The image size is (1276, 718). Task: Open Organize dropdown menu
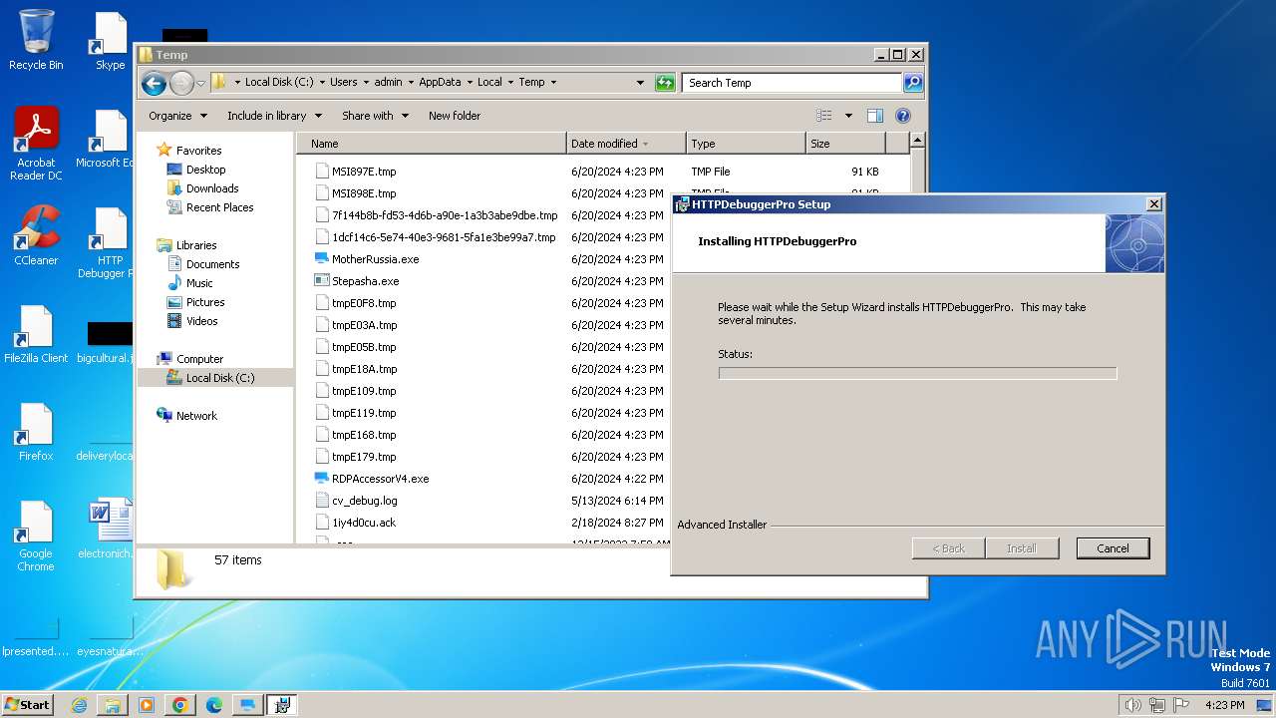click(x=177, y=116)
